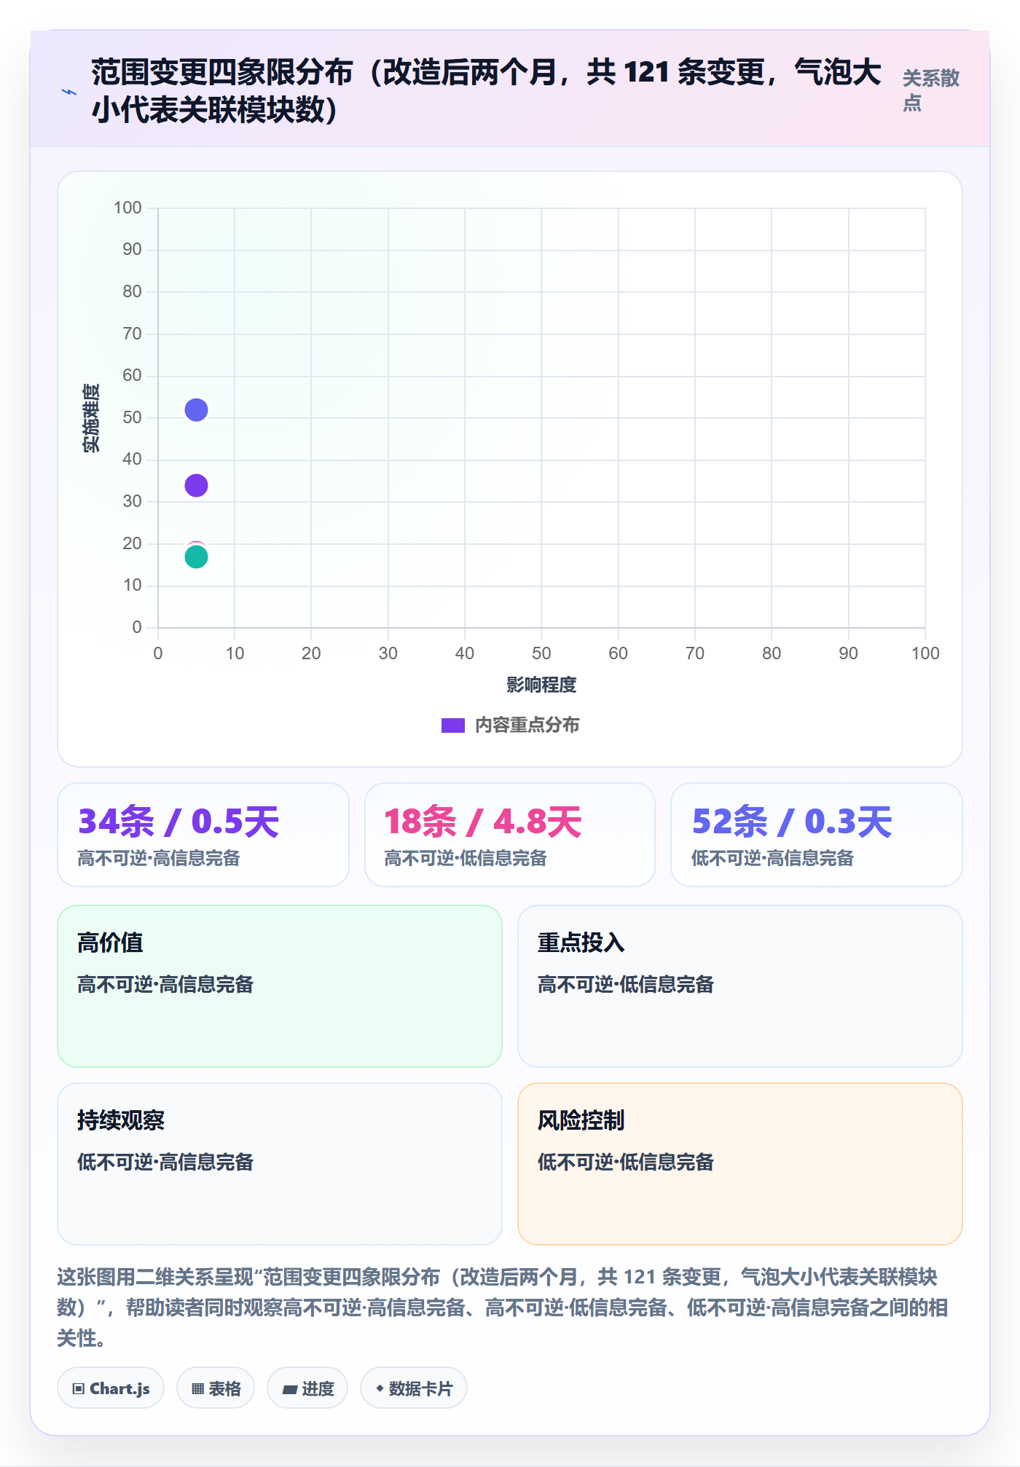Click the 表格 tag chip

click(x=216, y=1388)
